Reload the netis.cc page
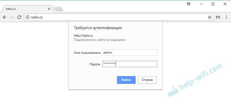 (x=19, y=17)
